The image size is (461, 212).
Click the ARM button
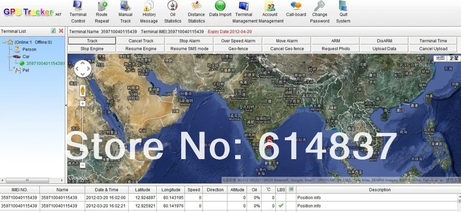[x=336, y=41]
